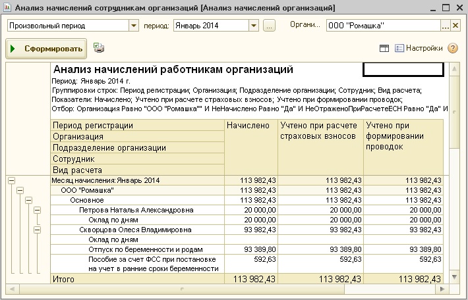This screenshot has height=300, width=468.
Task: Click the Подразделение организации header cell
Action: (138, 148)
